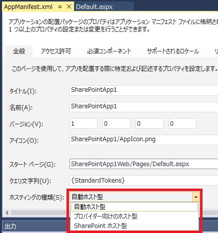218x233 pixels.
Task: Click the アイコン path field
Action: [143, 140]
